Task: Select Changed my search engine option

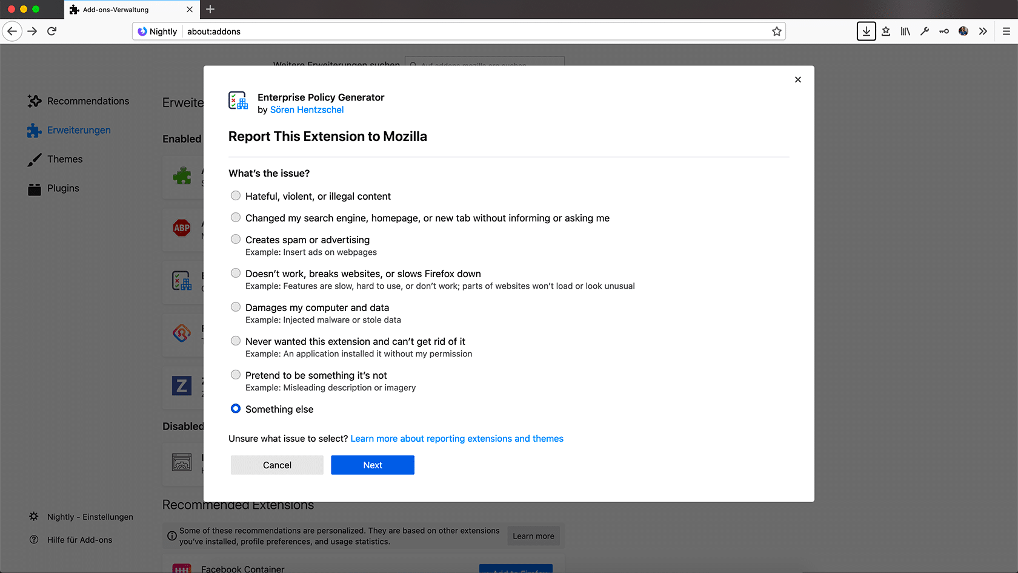Action: click(x=236, y=217)
